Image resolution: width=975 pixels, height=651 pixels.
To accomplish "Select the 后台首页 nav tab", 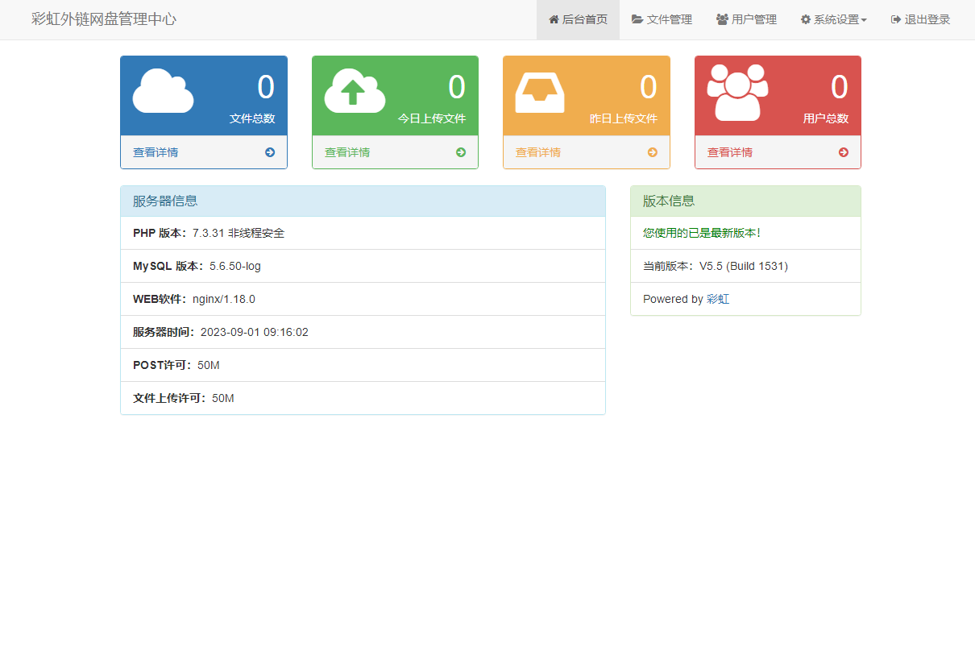I will pyautogui.click(x=578, y=19).
